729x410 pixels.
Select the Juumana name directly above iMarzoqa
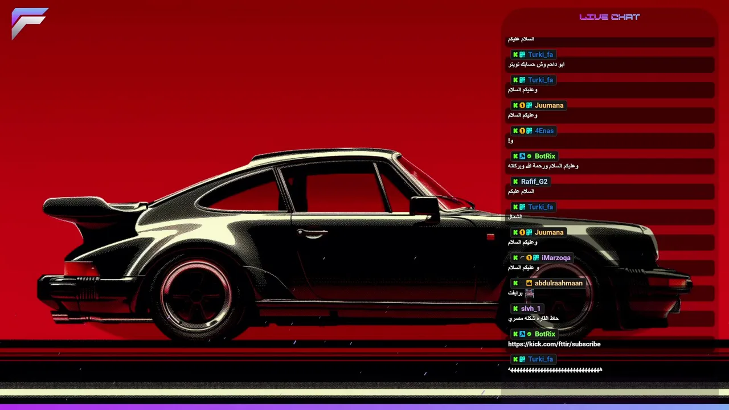[549, 232]
